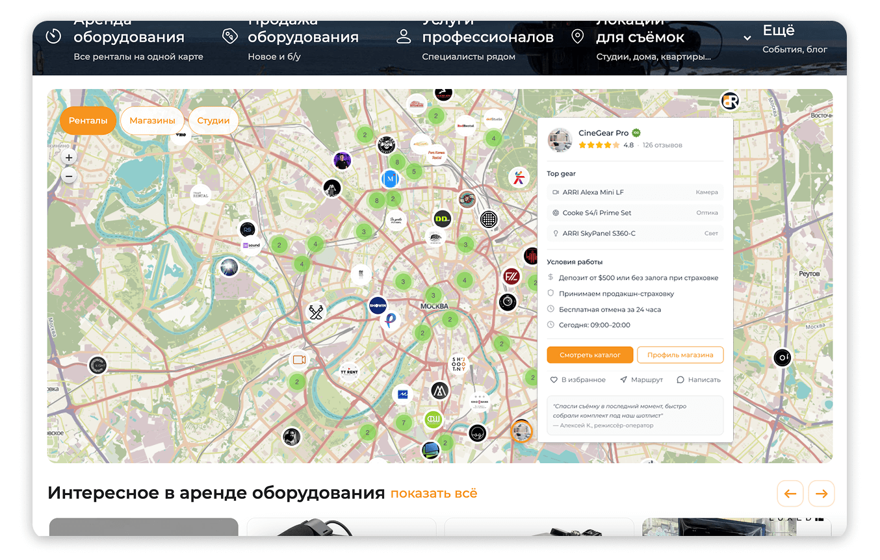Zoom out the map with minus button
Screen dimensions: 880x560
[x=69, y=176]
